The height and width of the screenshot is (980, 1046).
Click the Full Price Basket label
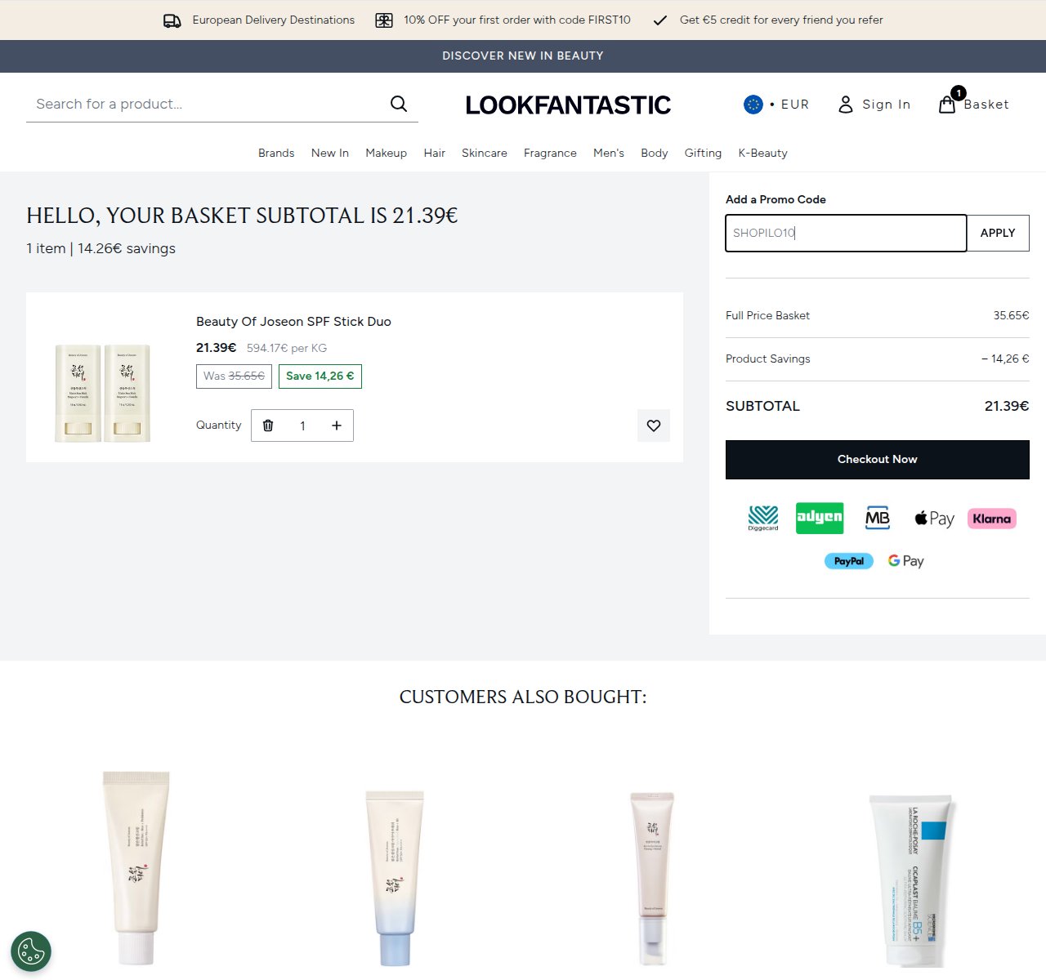pyautogui.click(x=767, y=315)
